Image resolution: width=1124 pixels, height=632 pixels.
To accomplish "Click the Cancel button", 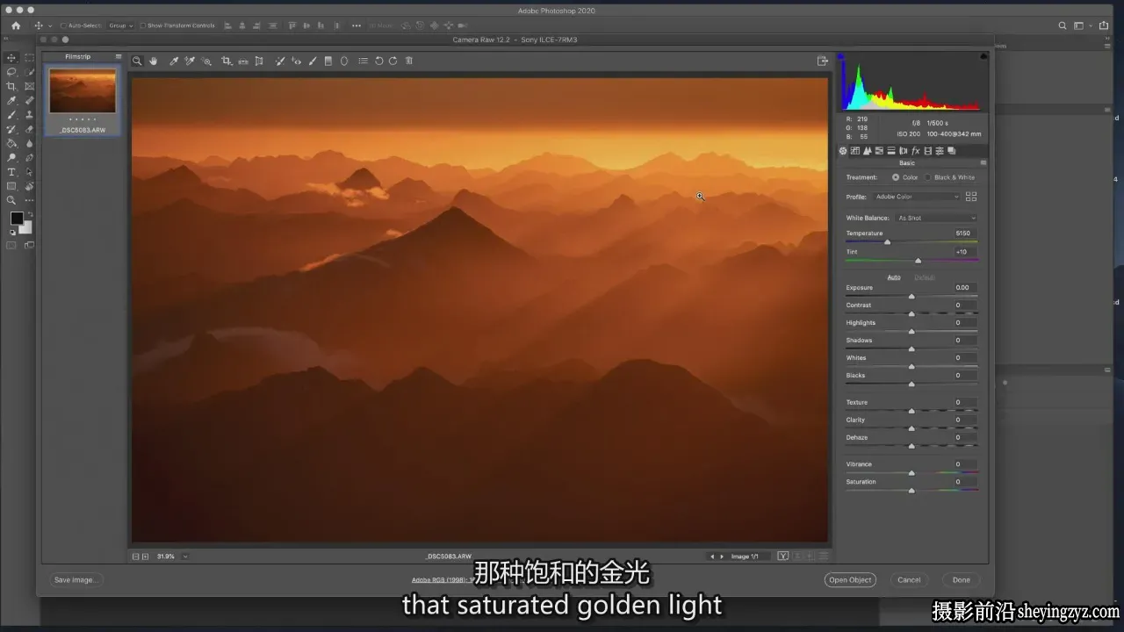I will click(909, 579).
